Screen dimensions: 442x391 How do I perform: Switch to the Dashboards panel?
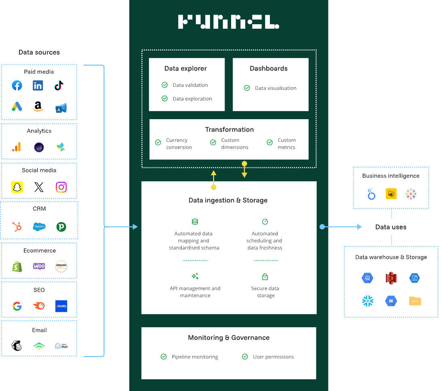(x=270, y=84)
